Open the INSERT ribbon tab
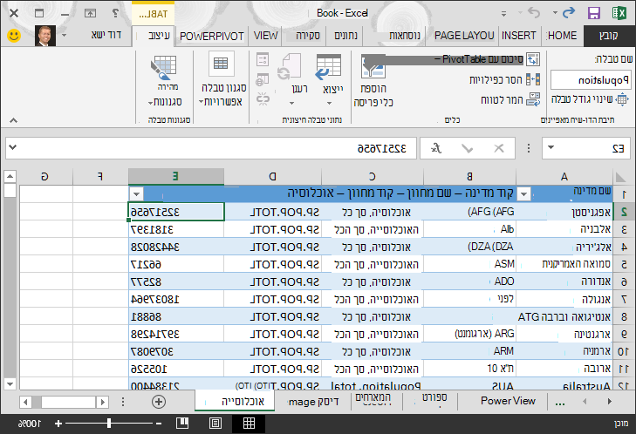Viewport: 636px width, 434px height. tap(518, 36)
